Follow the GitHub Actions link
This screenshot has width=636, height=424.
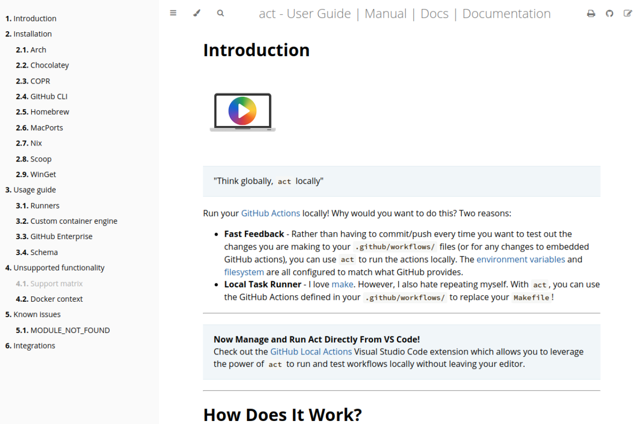(x=270, y=213)
